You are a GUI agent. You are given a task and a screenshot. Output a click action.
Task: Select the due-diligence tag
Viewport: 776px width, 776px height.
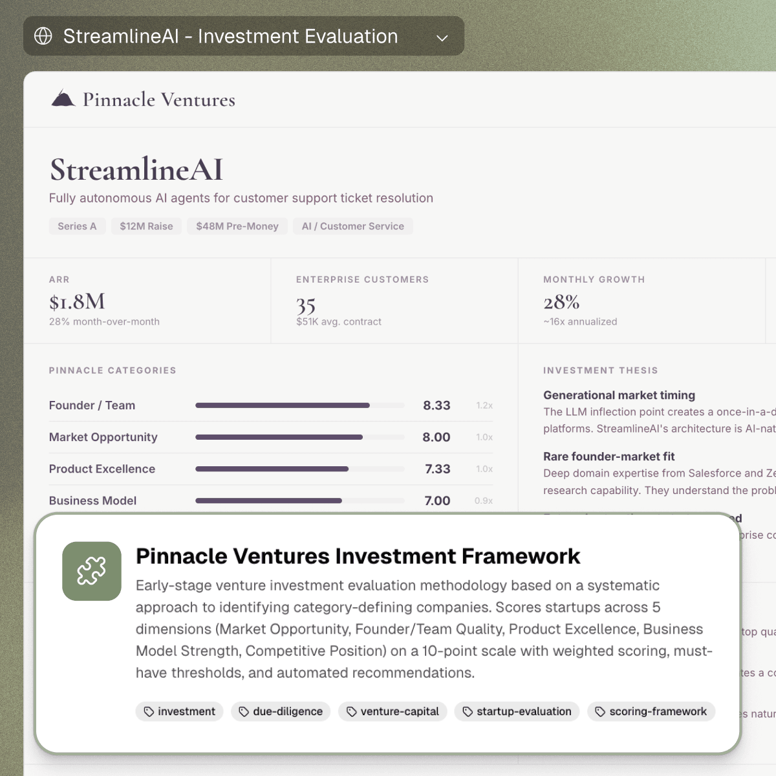281,711
